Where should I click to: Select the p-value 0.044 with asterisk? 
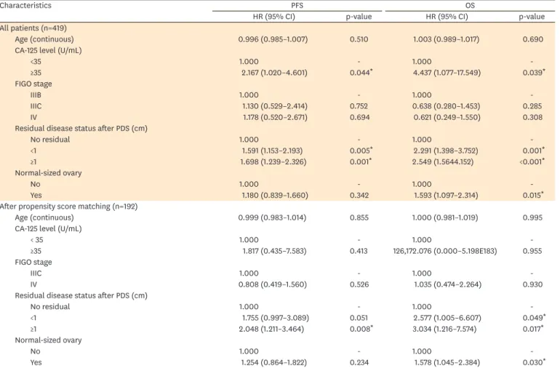tap(361, 73)
